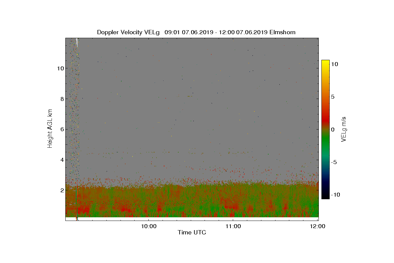The height and width of the screenshot is (263, 394).
Task: Click the plot title "Doppler Velocity VELg"
Action: [128, 32]
